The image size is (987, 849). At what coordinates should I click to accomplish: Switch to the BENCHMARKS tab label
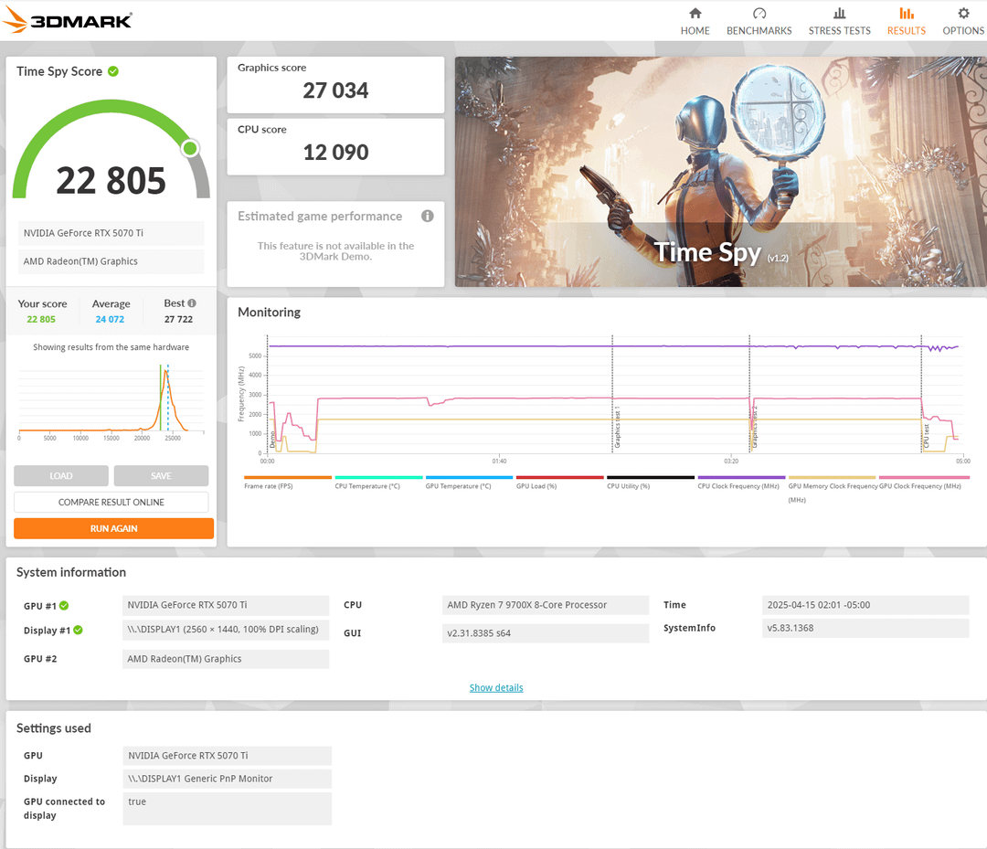coord(759,31)
